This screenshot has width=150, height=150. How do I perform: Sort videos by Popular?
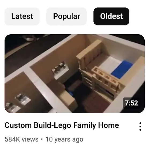coord(67,16)
